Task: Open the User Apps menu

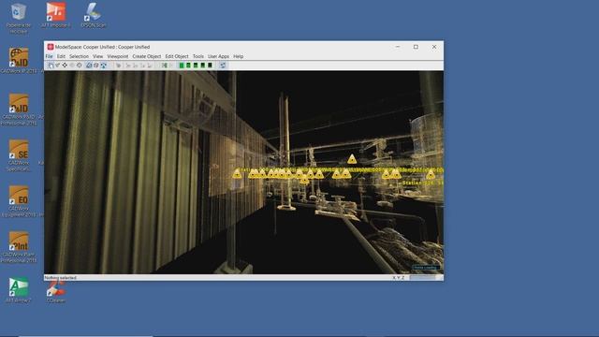Action: [218, 56]
